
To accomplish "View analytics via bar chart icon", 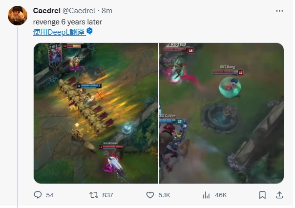I will pos(206,195).
